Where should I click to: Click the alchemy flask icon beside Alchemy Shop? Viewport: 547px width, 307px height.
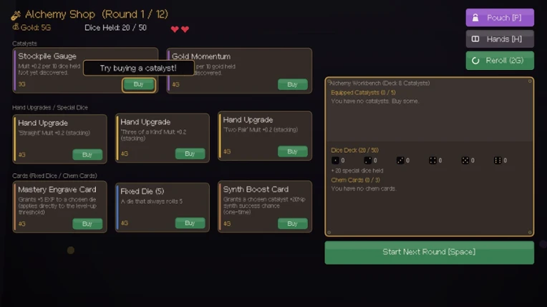click(x=16, y=15)
